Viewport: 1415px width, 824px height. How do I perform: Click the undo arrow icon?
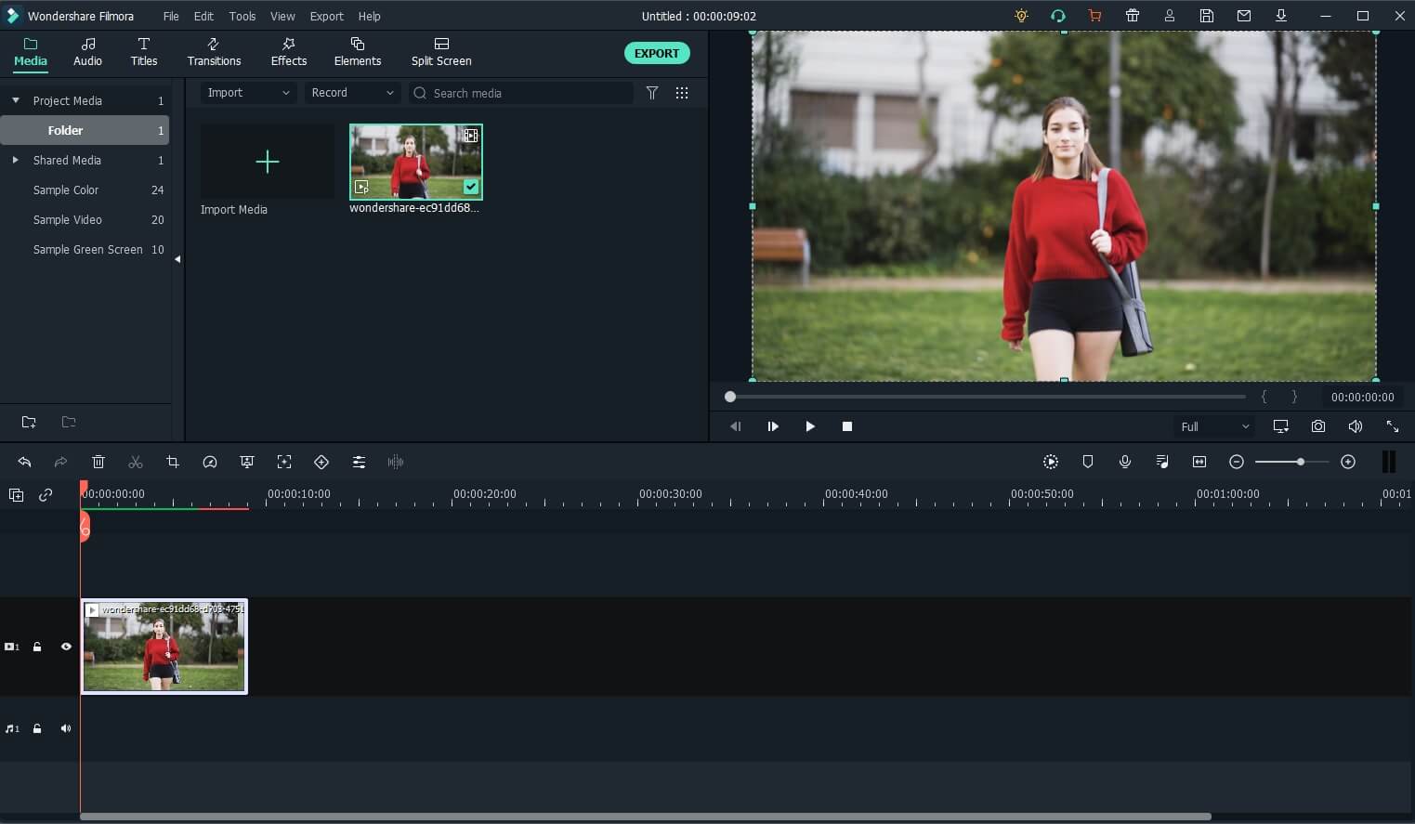pos(24,462)
